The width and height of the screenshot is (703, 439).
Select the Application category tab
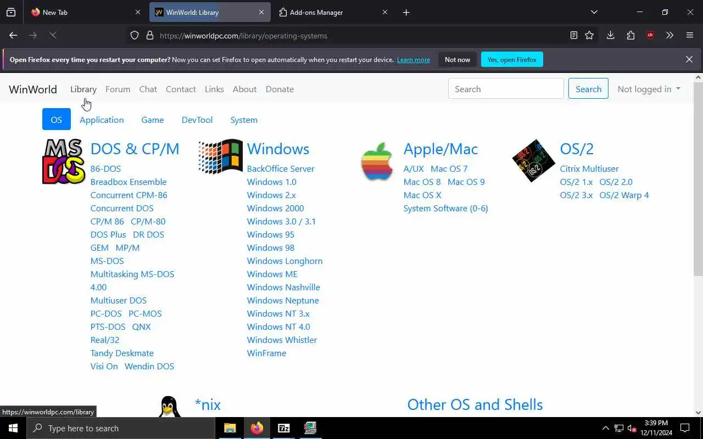click(102, 120)
